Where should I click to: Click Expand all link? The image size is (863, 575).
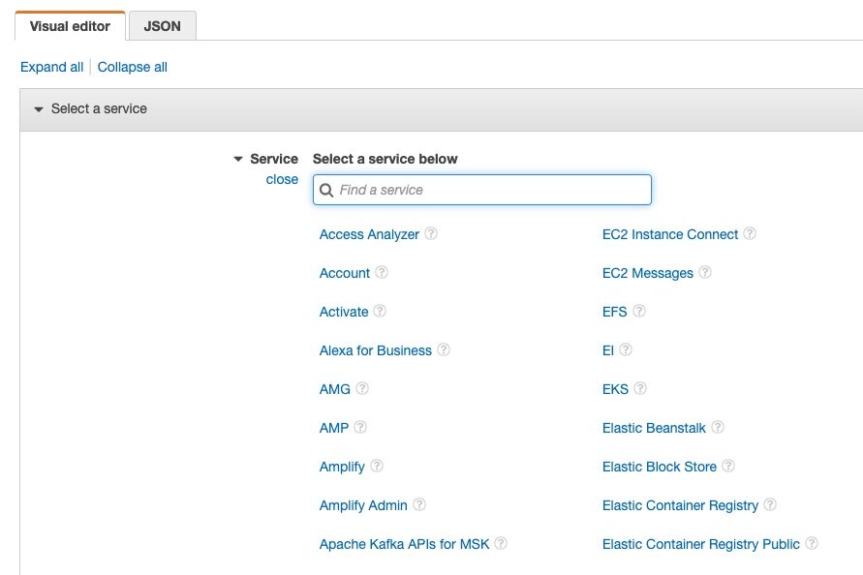51,67
